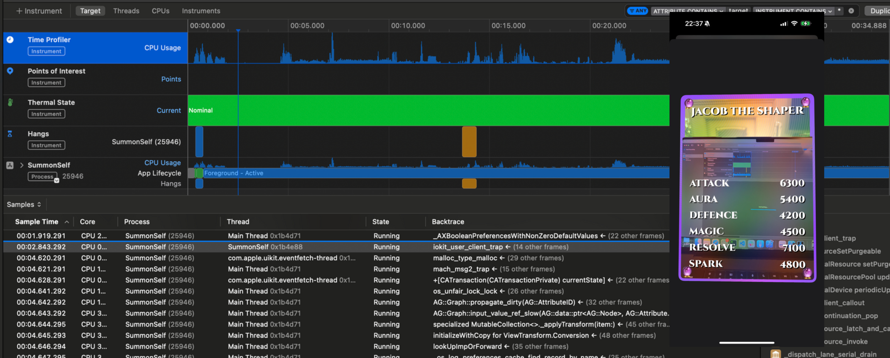Click the Points of Interest pin icon
The width and height of the screenshot is (890, 358).
10,71
